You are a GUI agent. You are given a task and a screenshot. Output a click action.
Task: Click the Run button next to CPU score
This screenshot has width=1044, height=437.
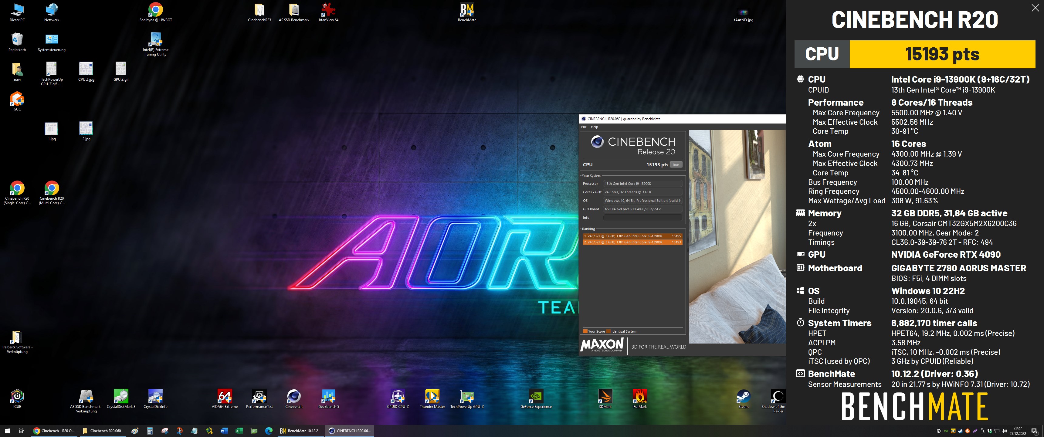(676, 164)
